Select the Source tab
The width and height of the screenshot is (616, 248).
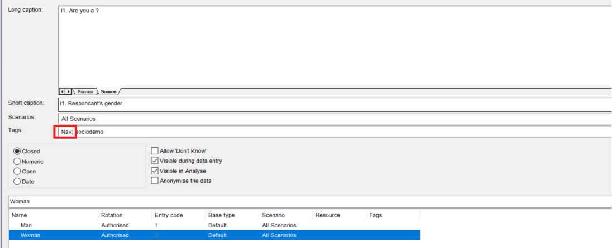coord(108,91)
